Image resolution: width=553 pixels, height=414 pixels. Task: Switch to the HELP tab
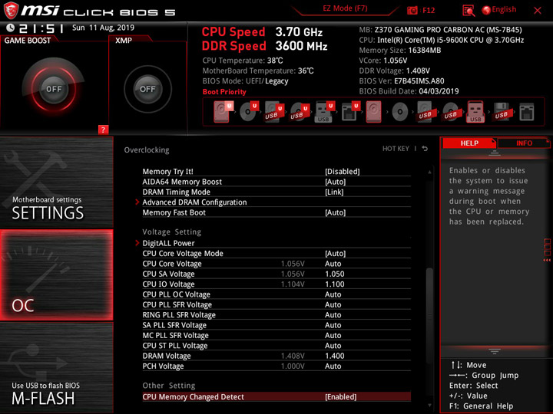coord(469,143)
